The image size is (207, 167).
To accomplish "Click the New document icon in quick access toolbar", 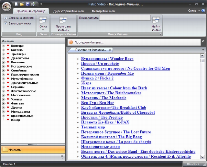I will 16,4.
